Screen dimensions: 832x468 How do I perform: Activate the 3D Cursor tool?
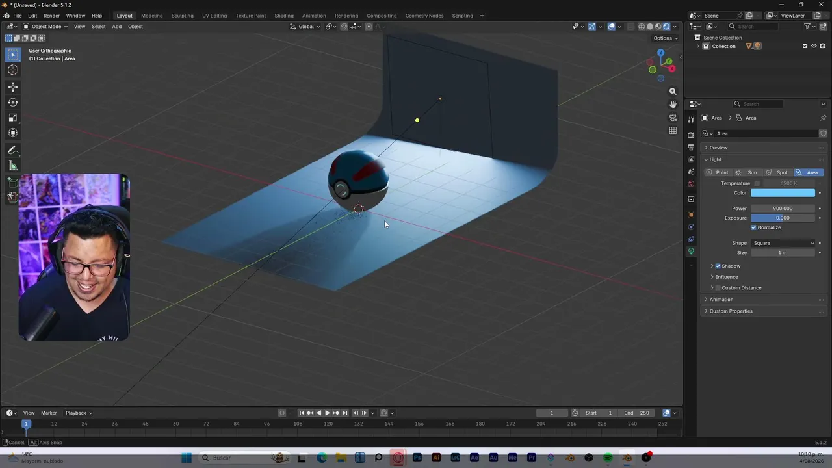[13, 70]
